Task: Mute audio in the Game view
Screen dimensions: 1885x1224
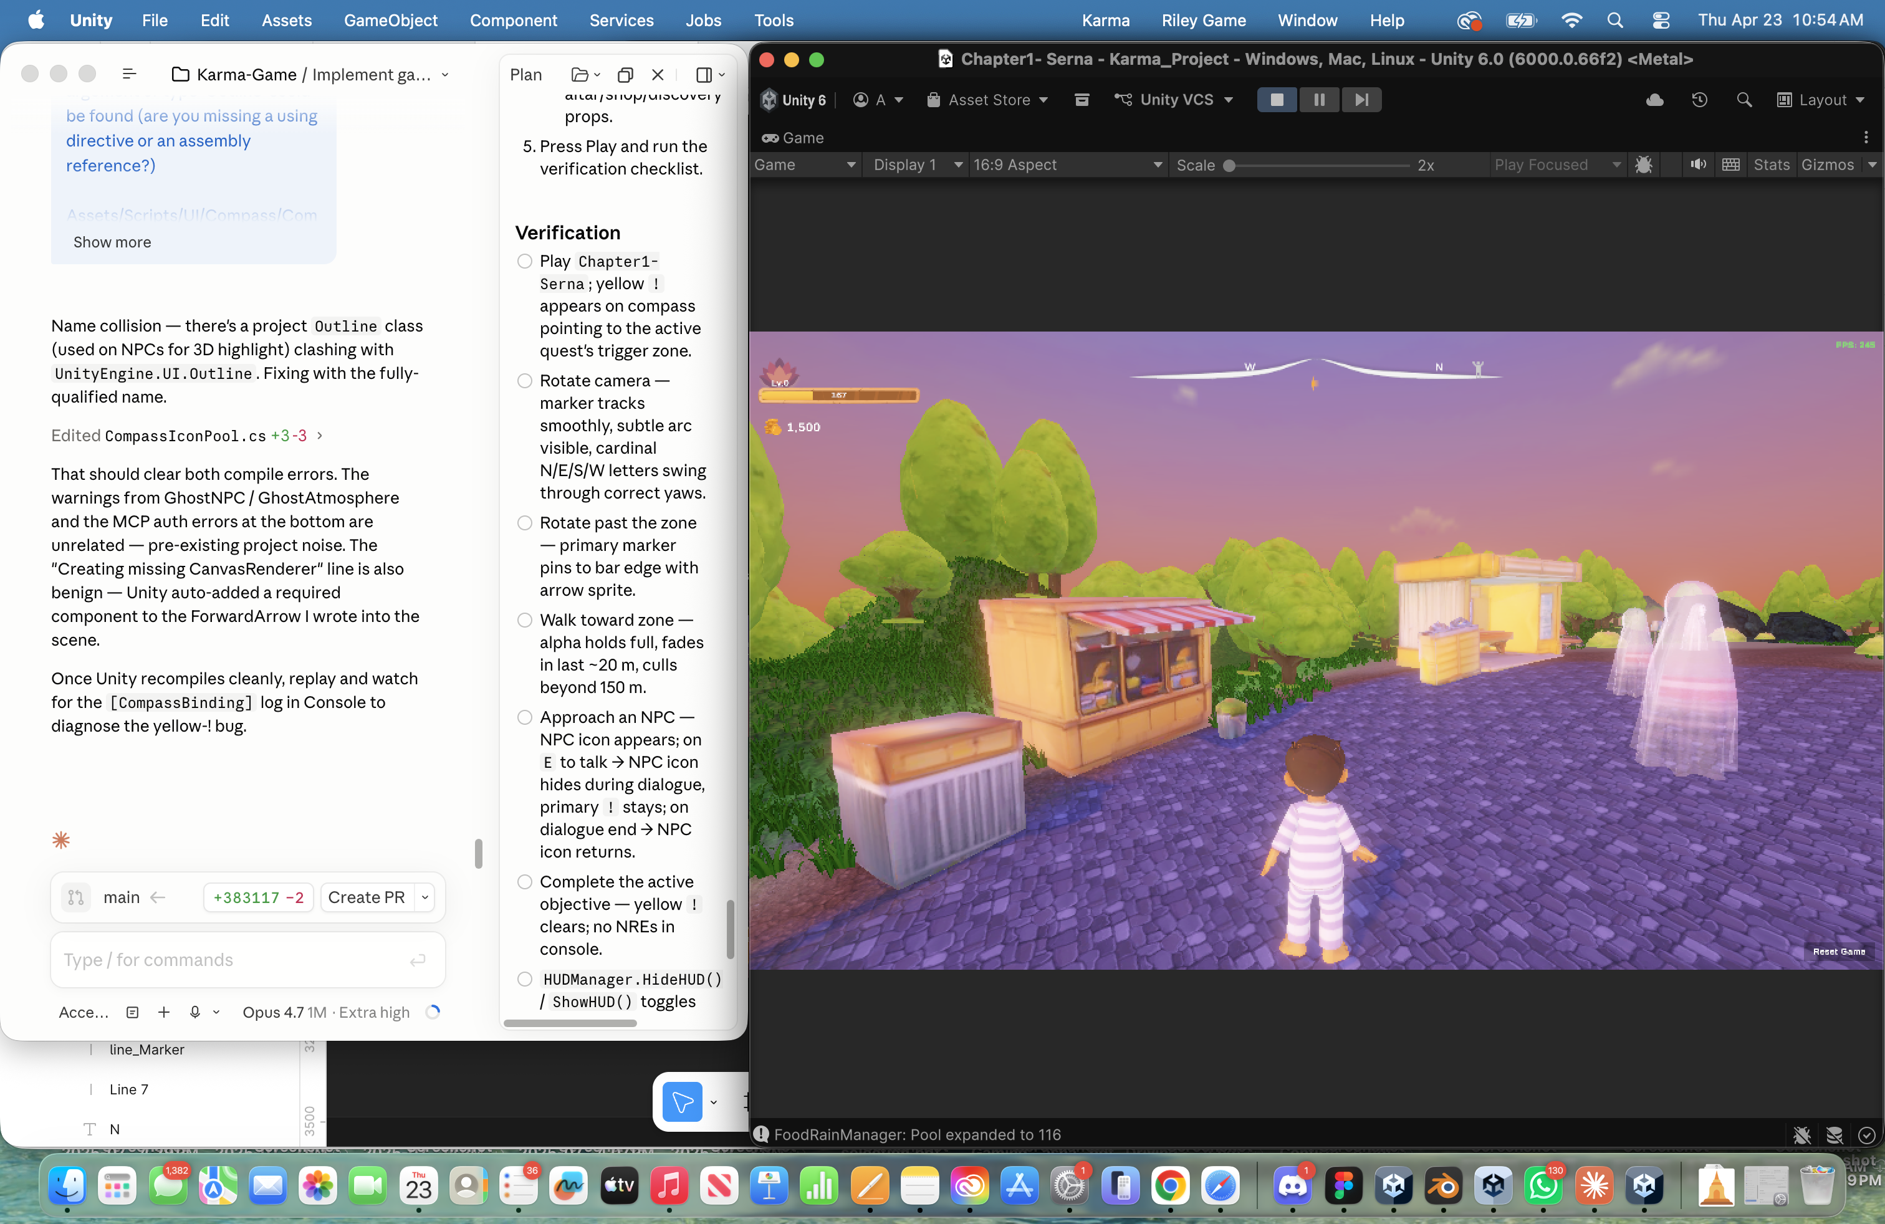Action: (1697, 165)
